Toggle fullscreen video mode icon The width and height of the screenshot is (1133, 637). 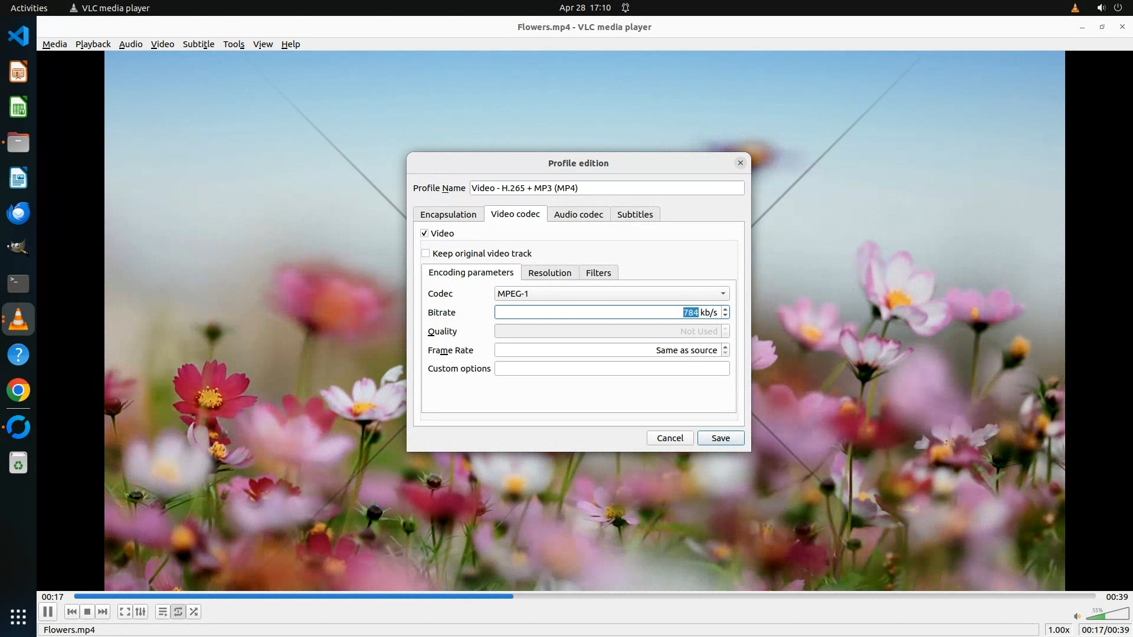(x=125, y=612)
